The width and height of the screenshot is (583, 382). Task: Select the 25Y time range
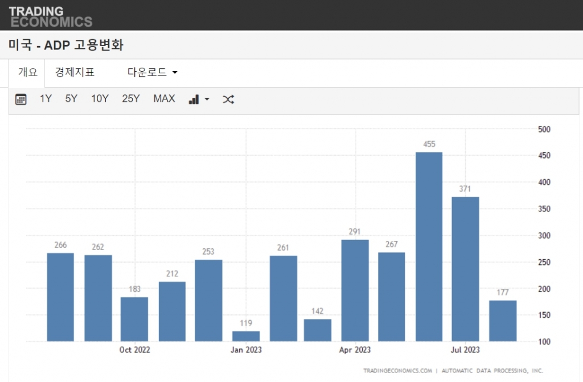pos(130,99)
